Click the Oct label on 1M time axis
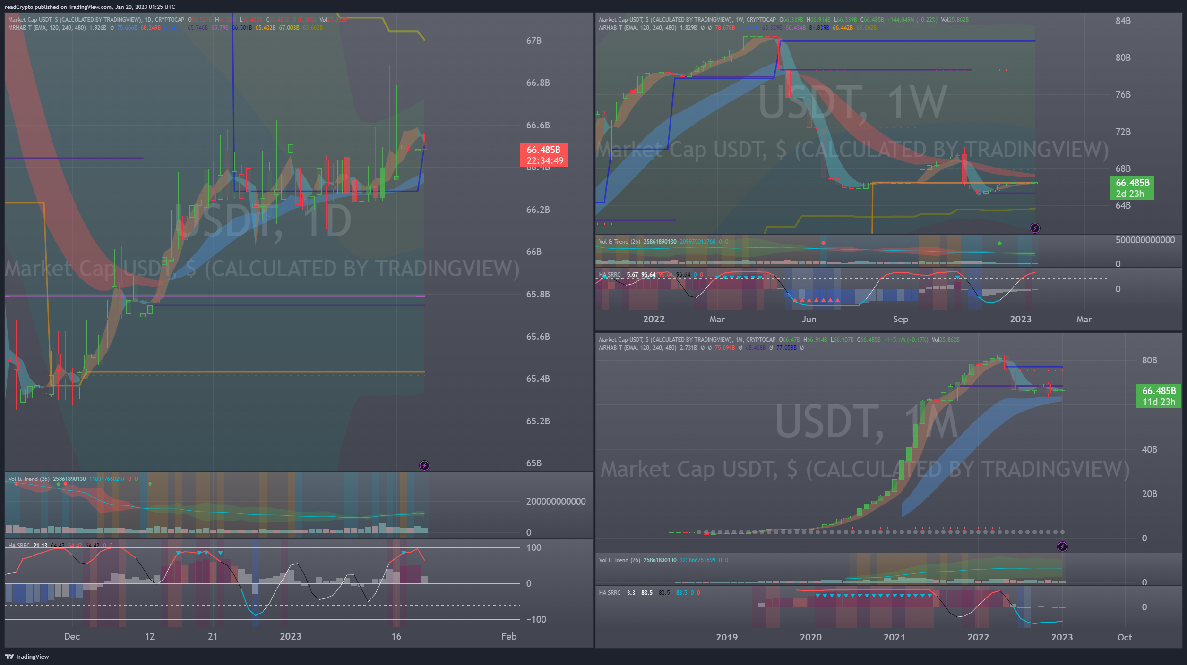1187x665 pixels. pyautogui.click(x=1125, y=637)
